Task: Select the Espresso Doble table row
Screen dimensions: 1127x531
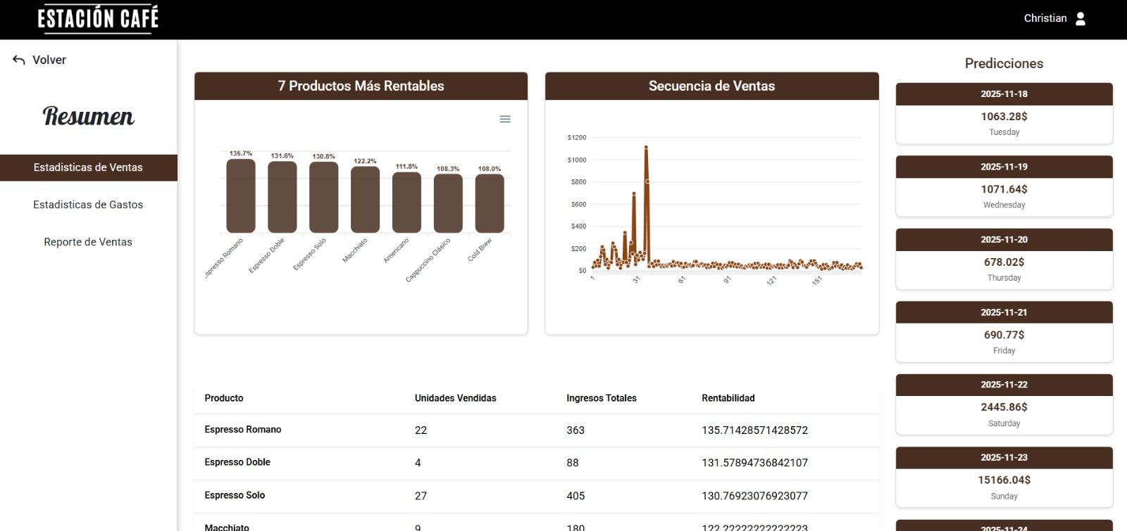Action: tap(536, 463)
